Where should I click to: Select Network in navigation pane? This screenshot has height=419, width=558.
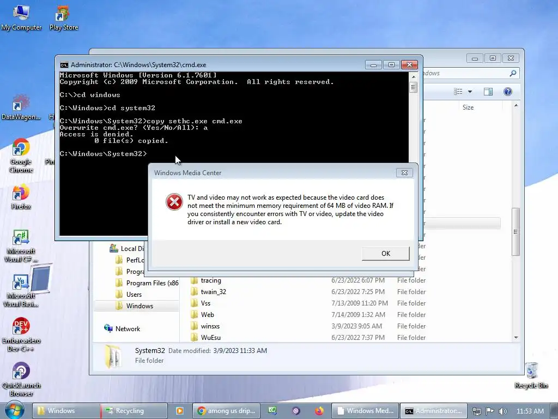click(122, 328)
